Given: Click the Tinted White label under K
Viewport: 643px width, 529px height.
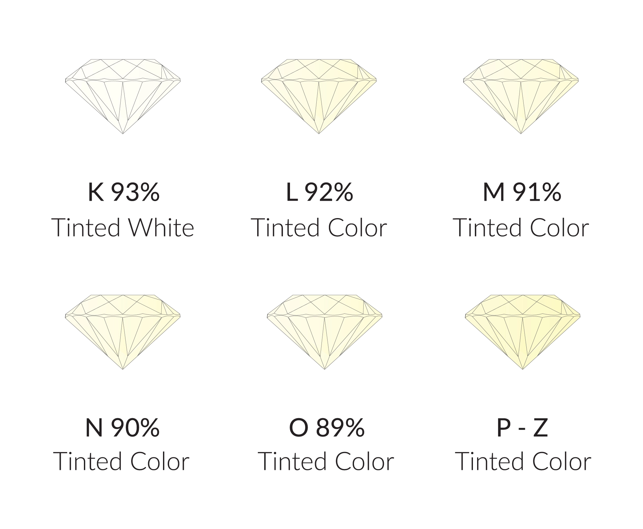Looking at the screenshot, I should (x=123, y=227).
